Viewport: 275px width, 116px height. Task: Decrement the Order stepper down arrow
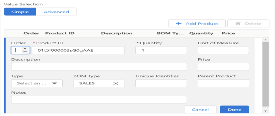[25, 52]
